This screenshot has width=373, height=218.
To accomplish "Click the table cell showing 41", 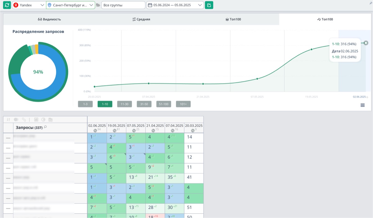I will coord(194,178).
